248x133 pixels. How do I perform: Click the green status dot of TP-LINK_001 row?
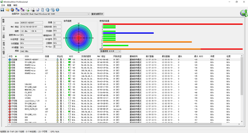(10, 62)
